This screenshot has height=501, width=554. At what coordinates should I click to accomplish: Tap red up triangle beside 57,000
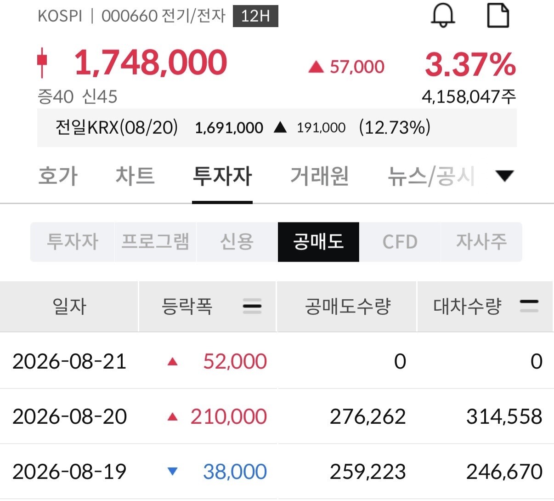point(316,68)
